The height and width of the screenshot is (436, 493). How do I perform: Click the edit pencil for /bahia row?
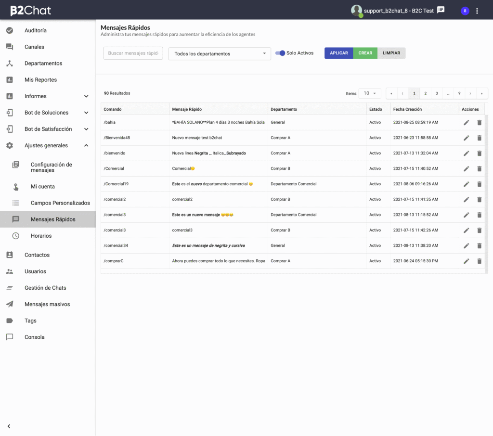pyautogui.click(x=466, y=123)
